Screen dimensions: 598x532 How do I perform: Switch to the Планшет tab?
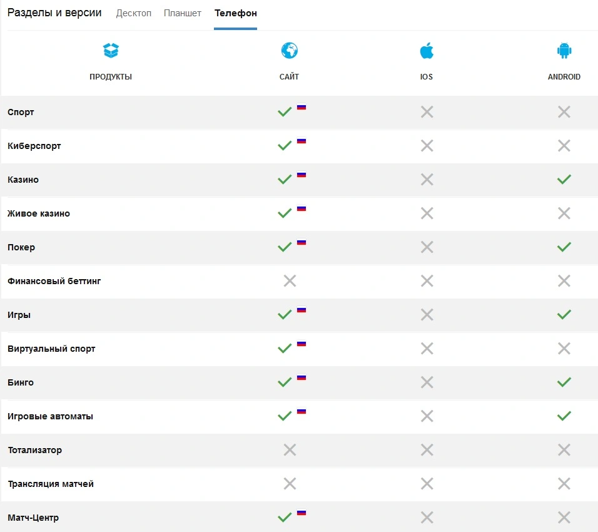point(182,13)
